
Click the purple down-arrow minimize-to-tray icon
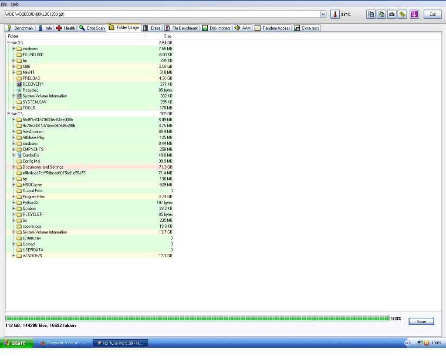pyautogui.click(x=414, y=14)
